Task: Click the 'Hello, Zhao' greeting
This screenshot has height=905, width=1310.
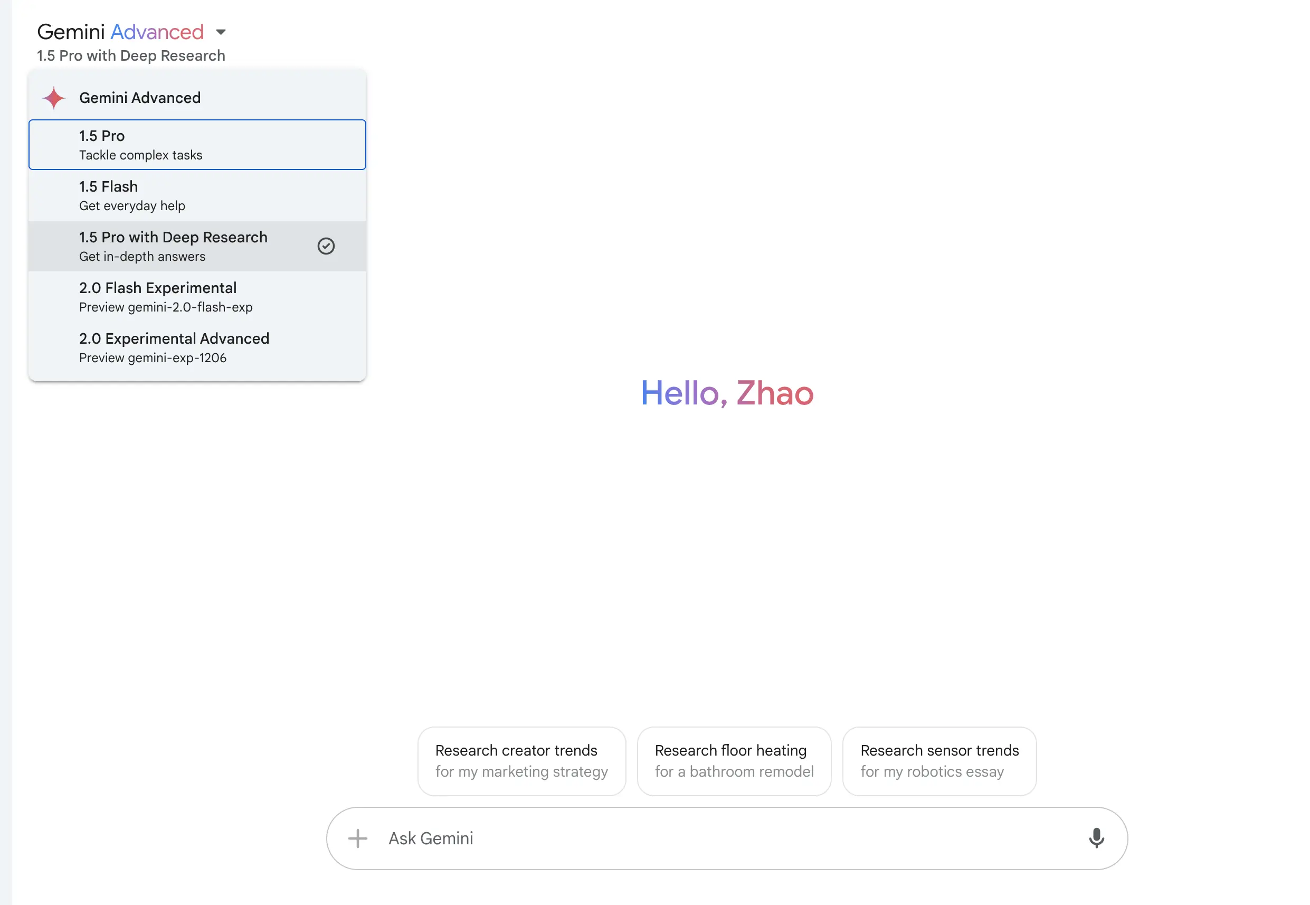Action: click(727, 393)
